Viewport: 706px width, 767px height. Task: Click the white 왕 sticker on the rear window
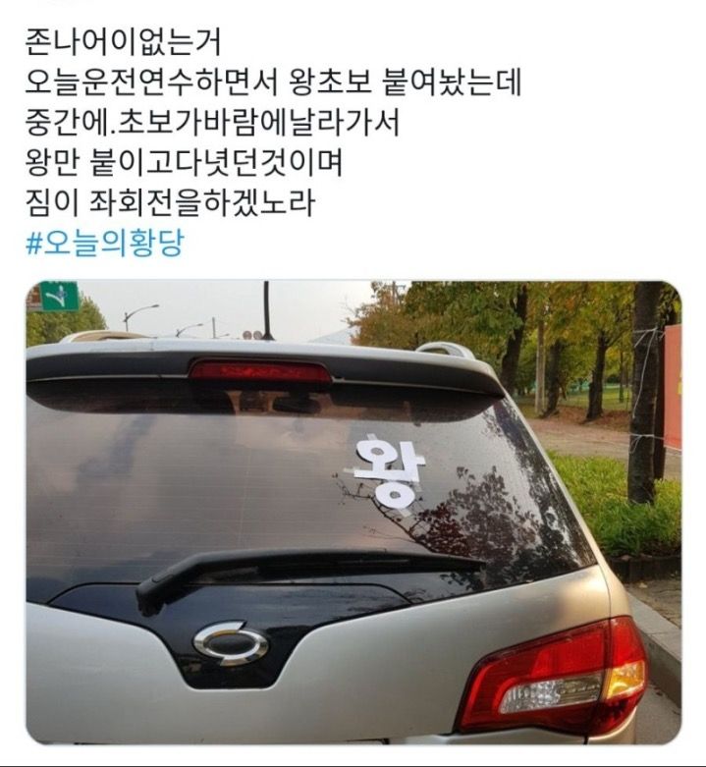pyautogui.click(x=388, y=473)
